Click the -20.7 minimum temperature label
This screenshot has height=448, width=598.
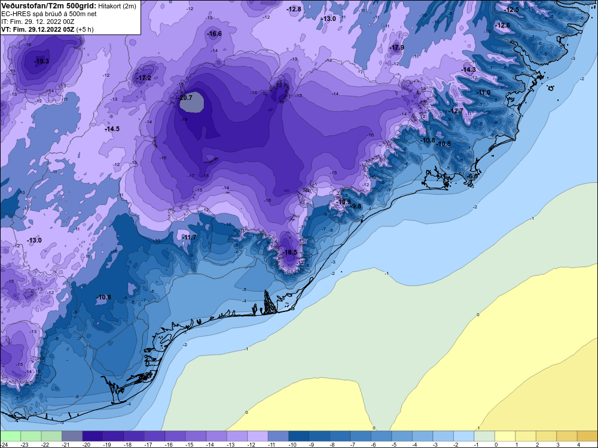[x=185, y=98]
